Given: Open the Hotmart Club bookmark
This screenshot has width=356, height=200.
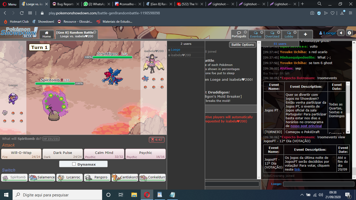Looking at the screenshot, I should click(16, 22).
